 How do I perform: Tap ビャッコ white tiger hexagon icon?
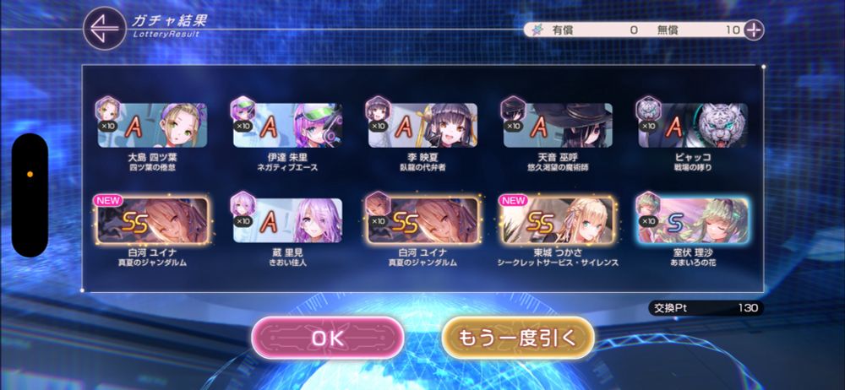pos(648,110)
